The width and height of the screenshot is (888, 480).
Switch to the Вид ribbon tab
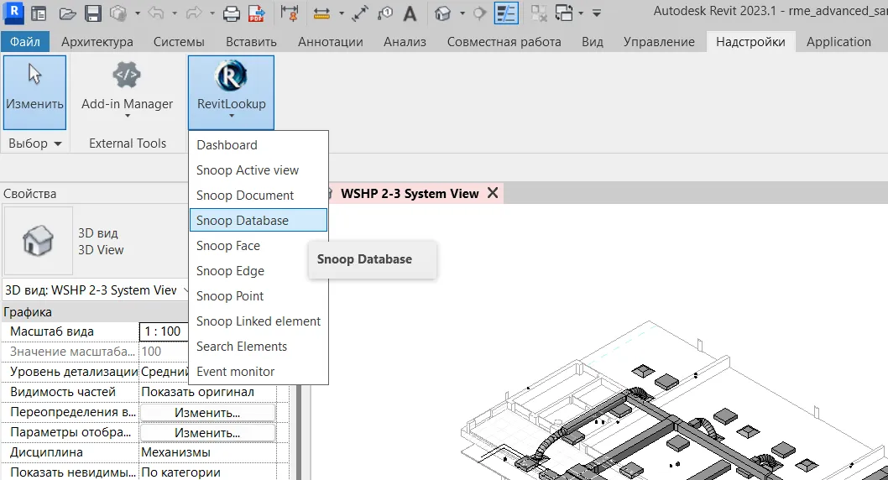coord(593,42)
